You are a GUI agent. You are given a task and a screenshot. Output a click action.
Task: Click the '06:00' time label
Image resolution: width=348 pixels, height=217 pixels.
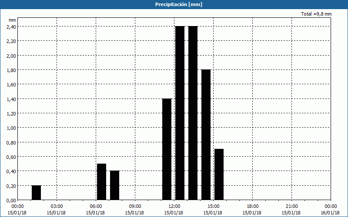(x=96, y=207)
